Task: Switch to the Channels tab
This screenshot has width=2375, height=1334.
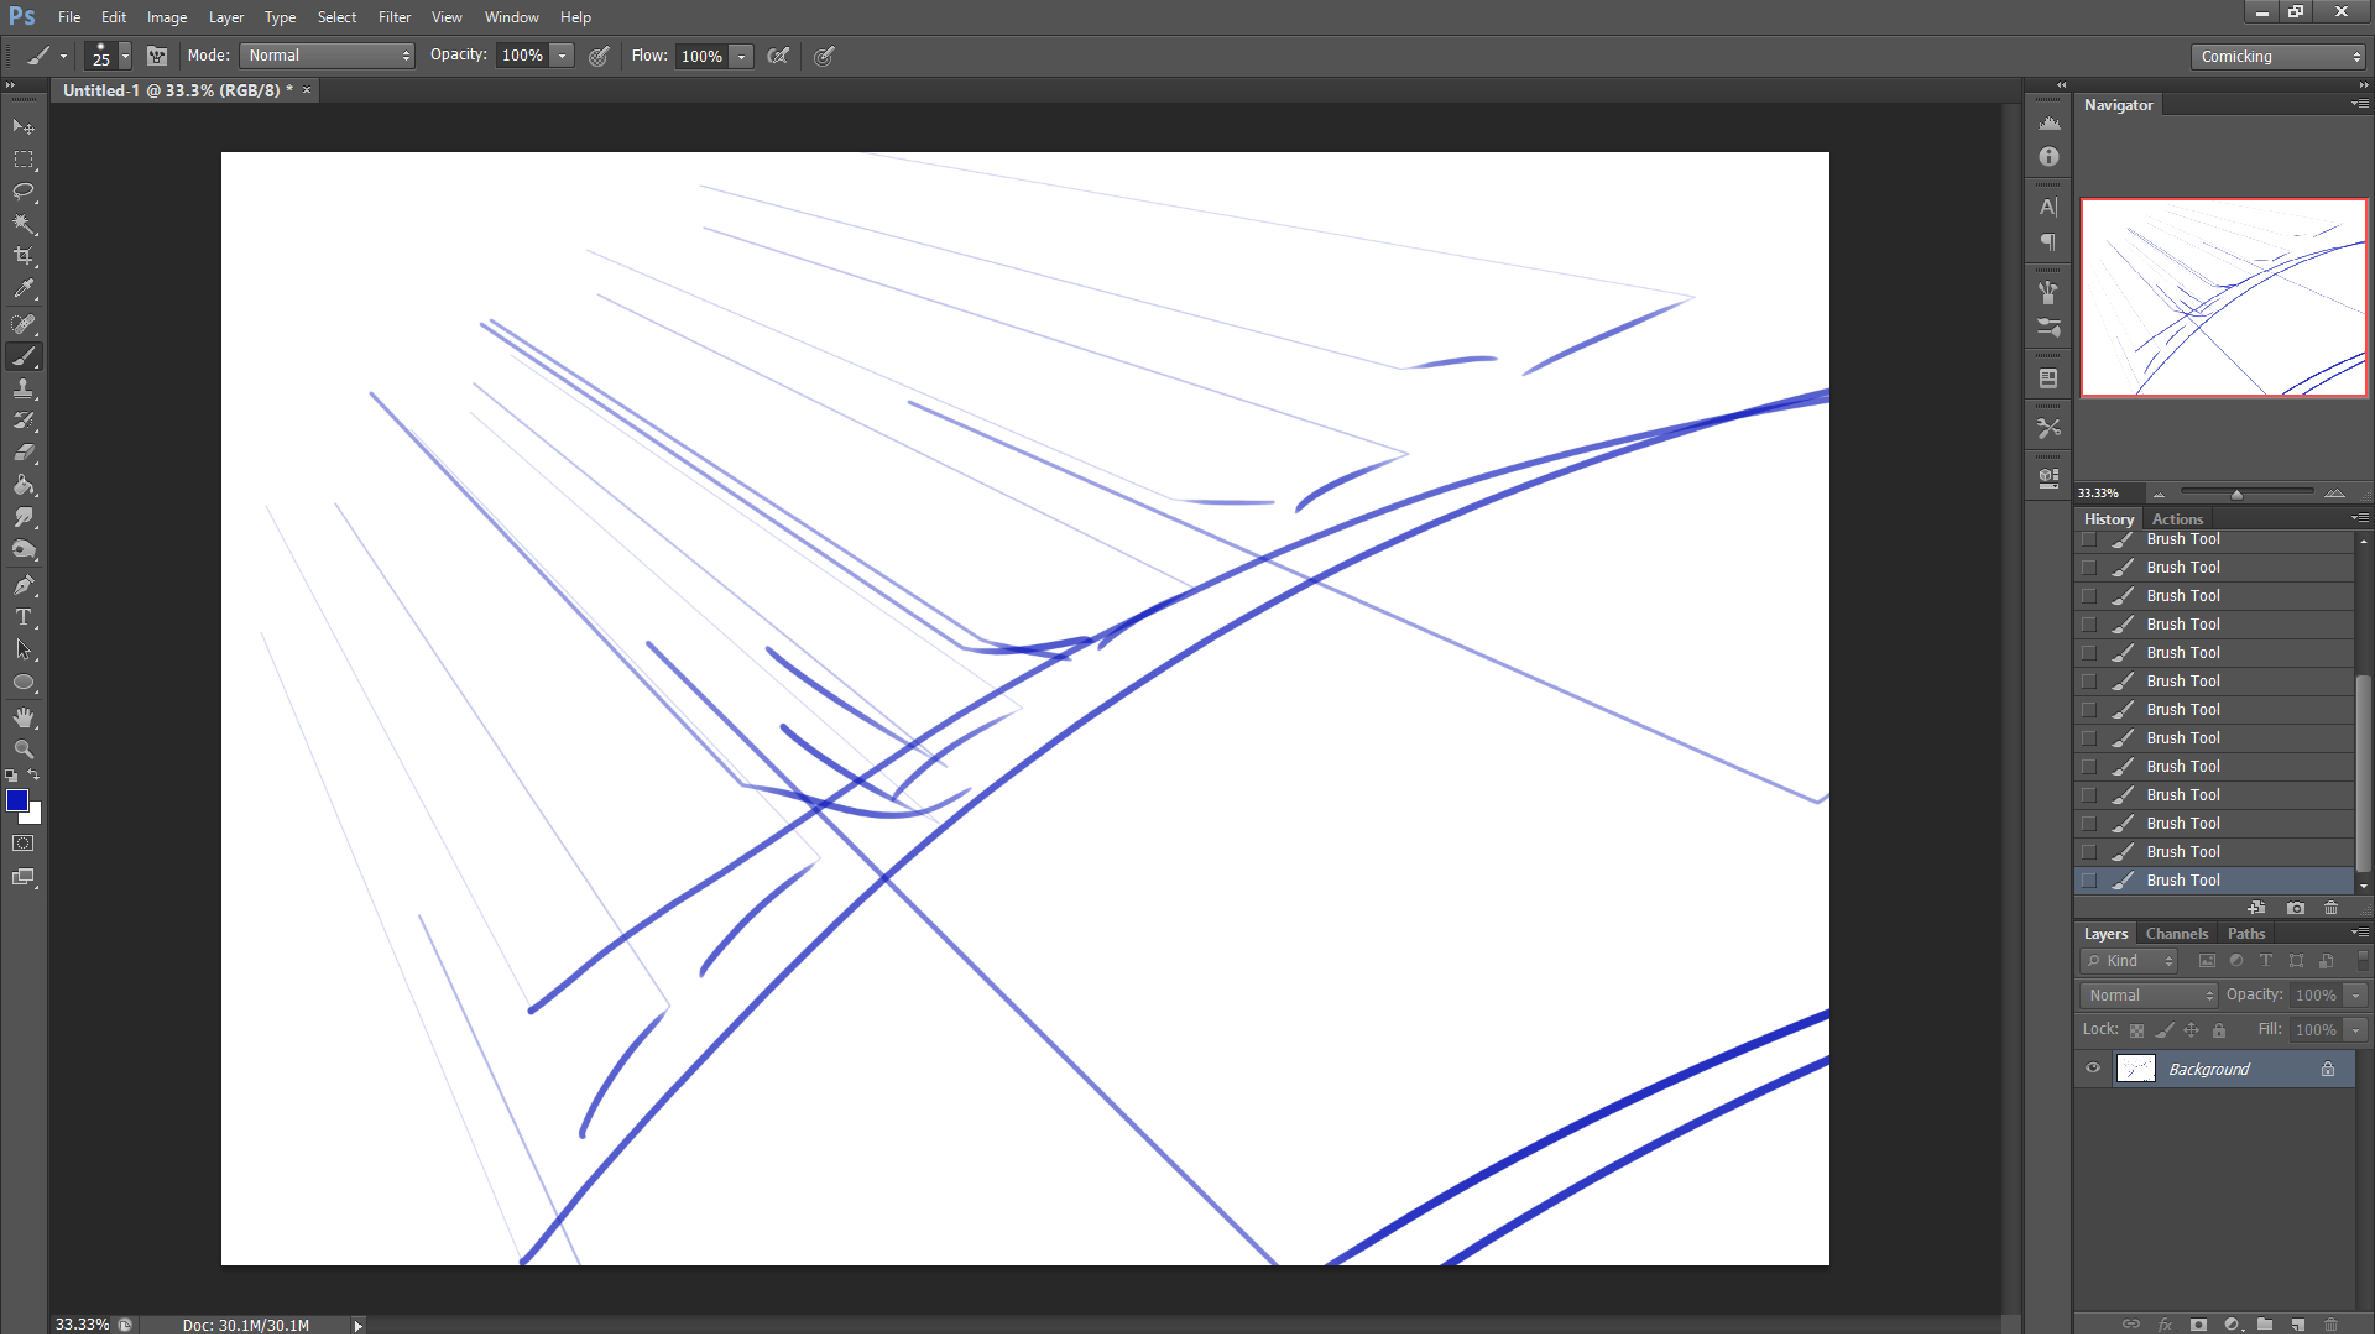Action: click(2176, 933)
